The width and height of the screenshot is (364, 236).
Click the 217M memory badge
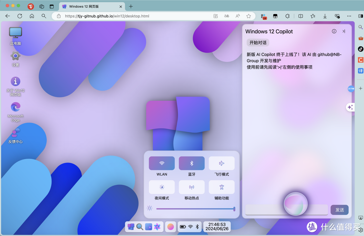point(351,89)
